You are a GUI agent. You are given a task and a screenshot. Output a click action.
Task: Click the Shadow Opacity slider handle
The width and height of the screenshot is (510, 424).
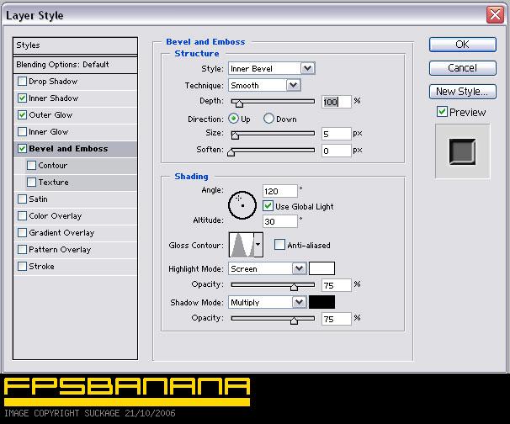294,321
